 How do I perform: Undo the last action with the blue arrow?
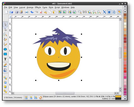(32, 12)
